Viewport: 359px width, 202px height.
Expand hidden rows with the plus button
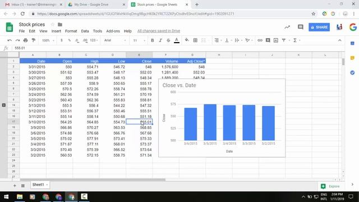pos(4,105)
